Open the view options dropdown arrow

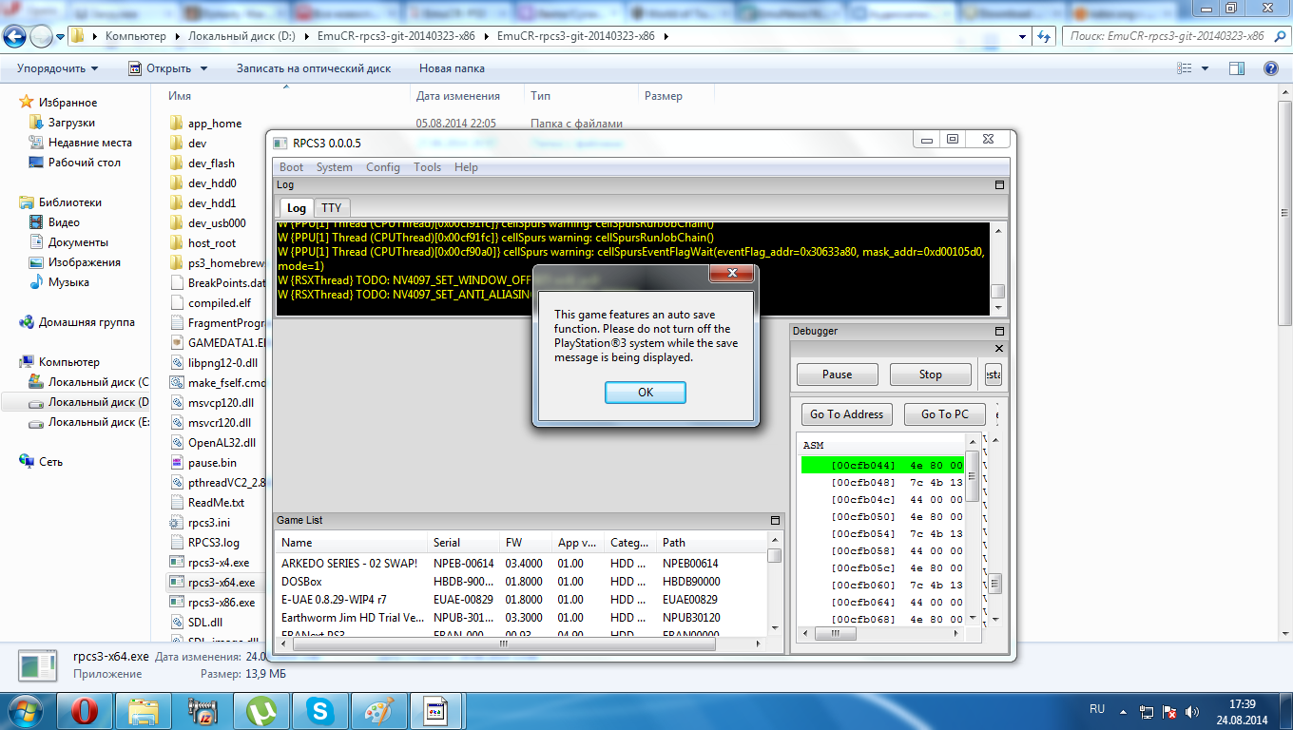coord(1205,68)
